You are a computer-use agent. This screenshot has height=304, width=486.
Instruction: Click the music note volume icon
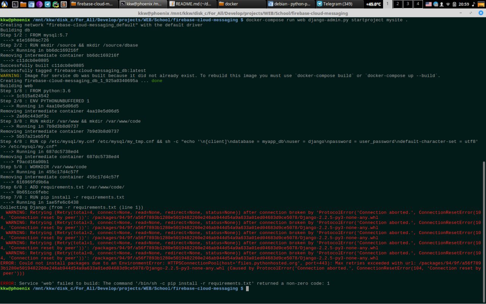(x=473, y=4)
